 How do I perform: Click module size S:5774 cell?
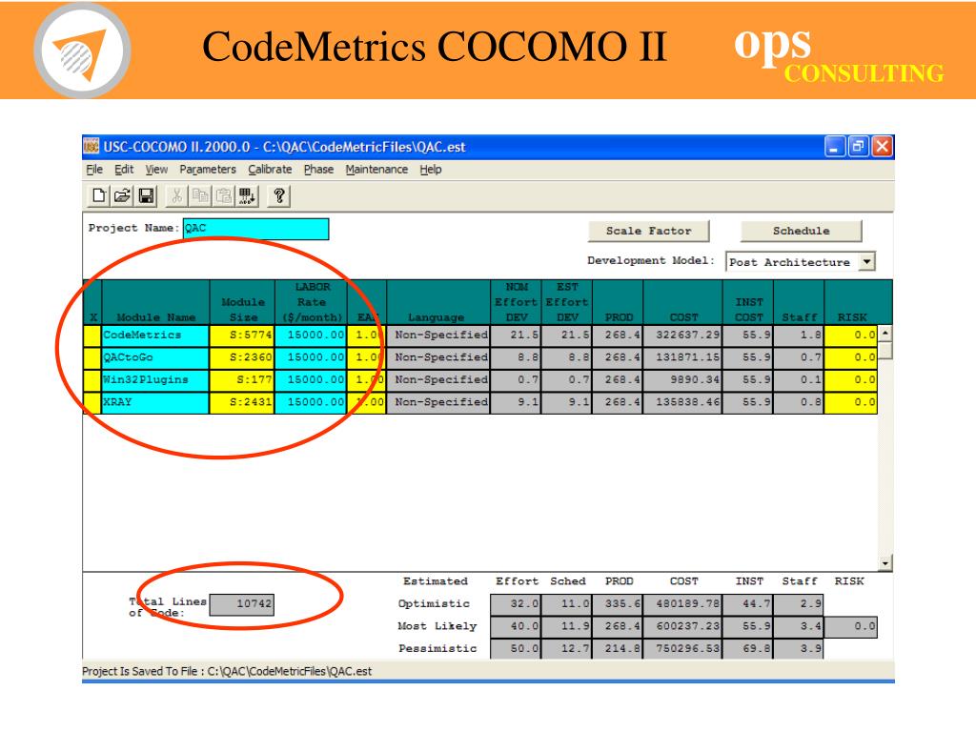(242, 335)
